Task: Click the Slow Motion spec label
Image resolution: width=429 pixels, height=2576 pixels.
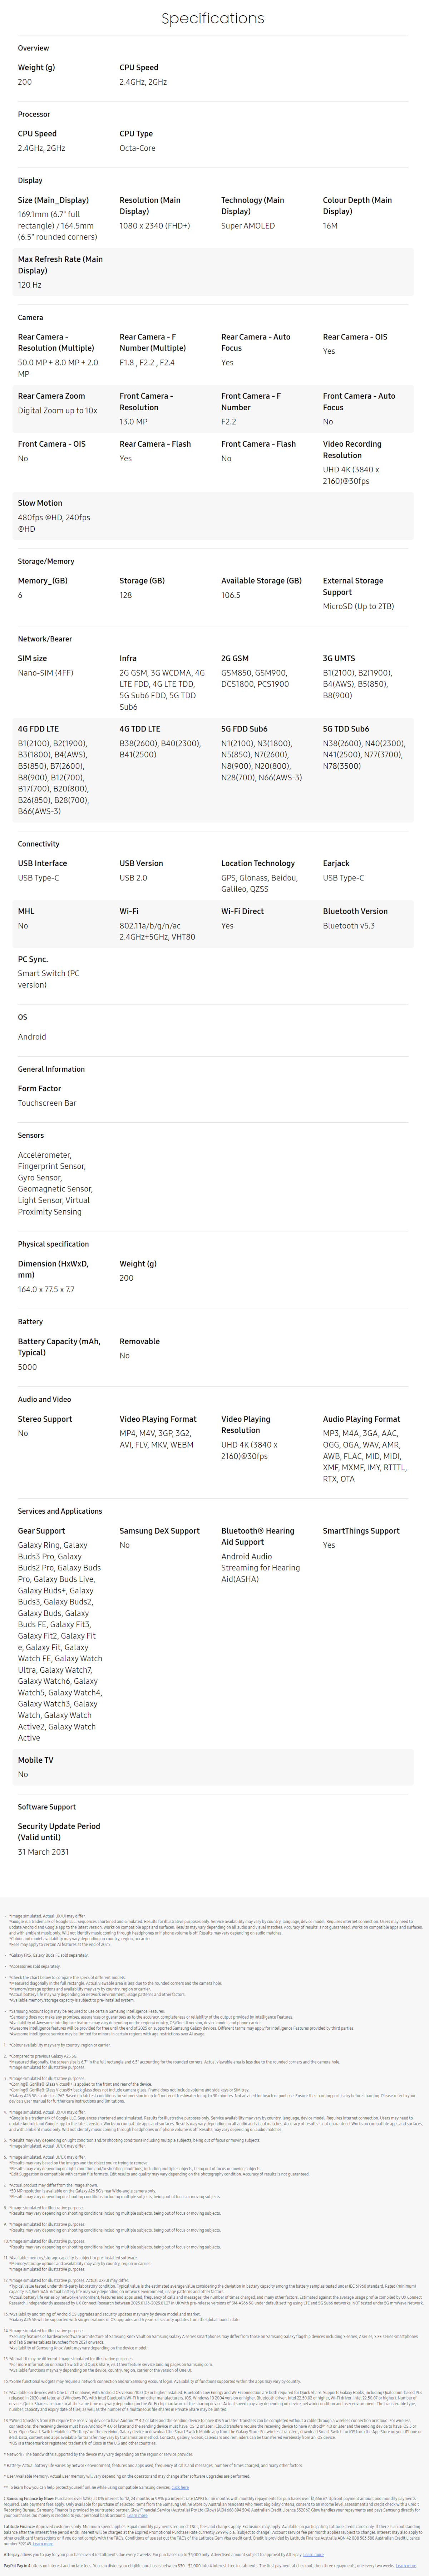Action: pos(40,503)
